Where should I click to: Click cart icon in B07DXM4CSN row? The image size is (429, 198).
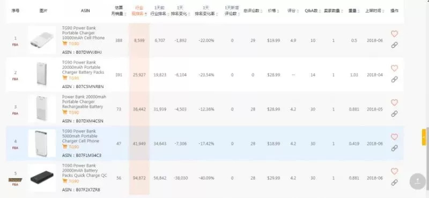pyautogui.click(x=64, y=112)
